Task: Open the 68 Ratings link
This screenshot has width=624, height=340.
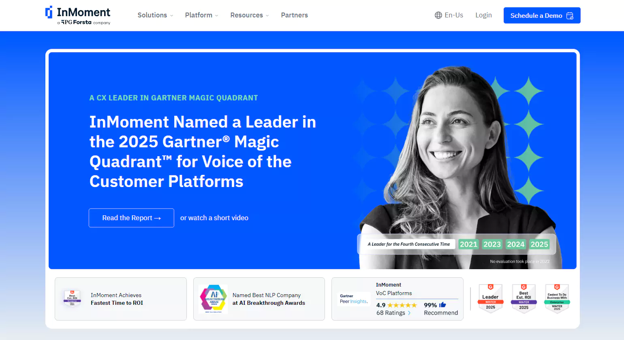Action: click(x=393, y=313)
